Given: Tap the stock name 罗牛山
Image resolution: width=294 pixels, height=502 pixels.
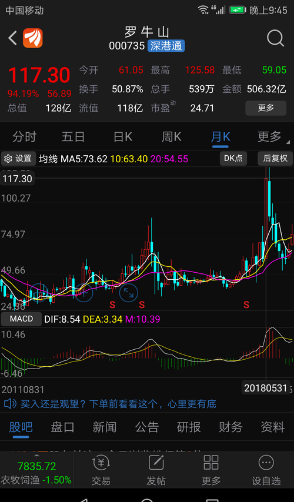Looking at the screenshot, I should tap(147, 32).
